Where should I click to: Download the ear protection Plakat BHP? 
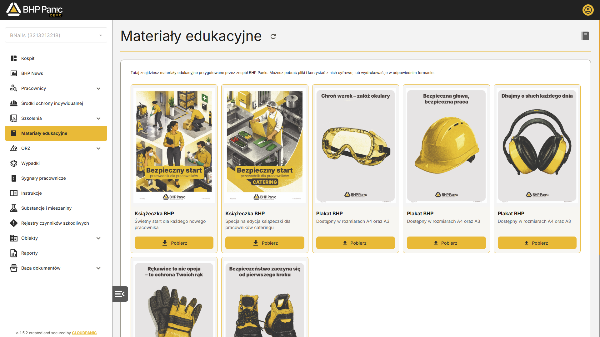tap(537, 243)
